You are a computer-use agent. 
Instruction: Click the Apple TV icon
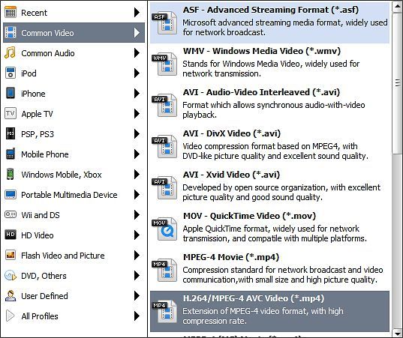(x=11, y=113)
